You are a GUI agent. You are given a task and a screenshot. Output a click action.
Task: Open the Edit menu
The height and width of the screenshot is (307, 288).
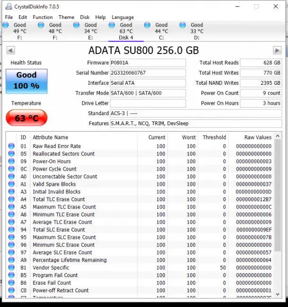click(x=23, y=17)
